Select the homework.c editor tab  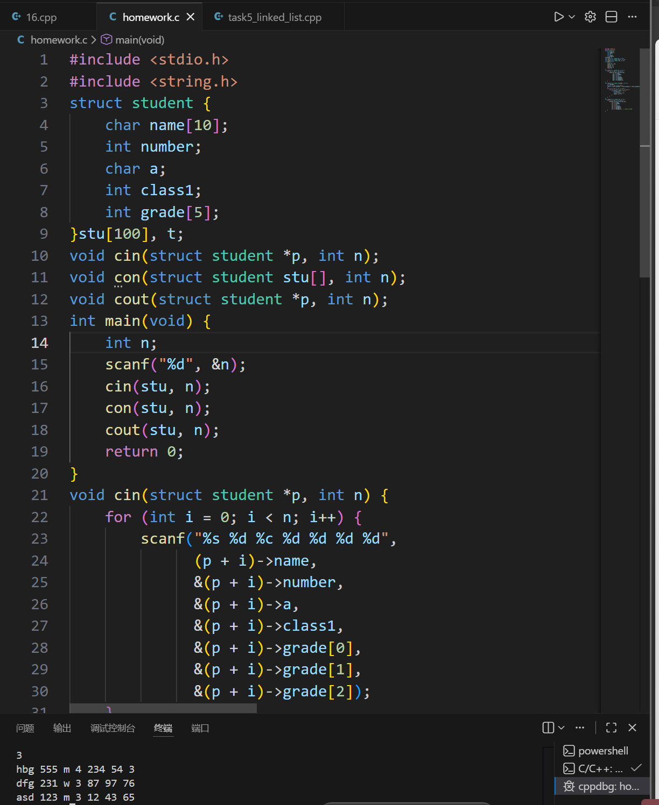(x=151, y=17)
